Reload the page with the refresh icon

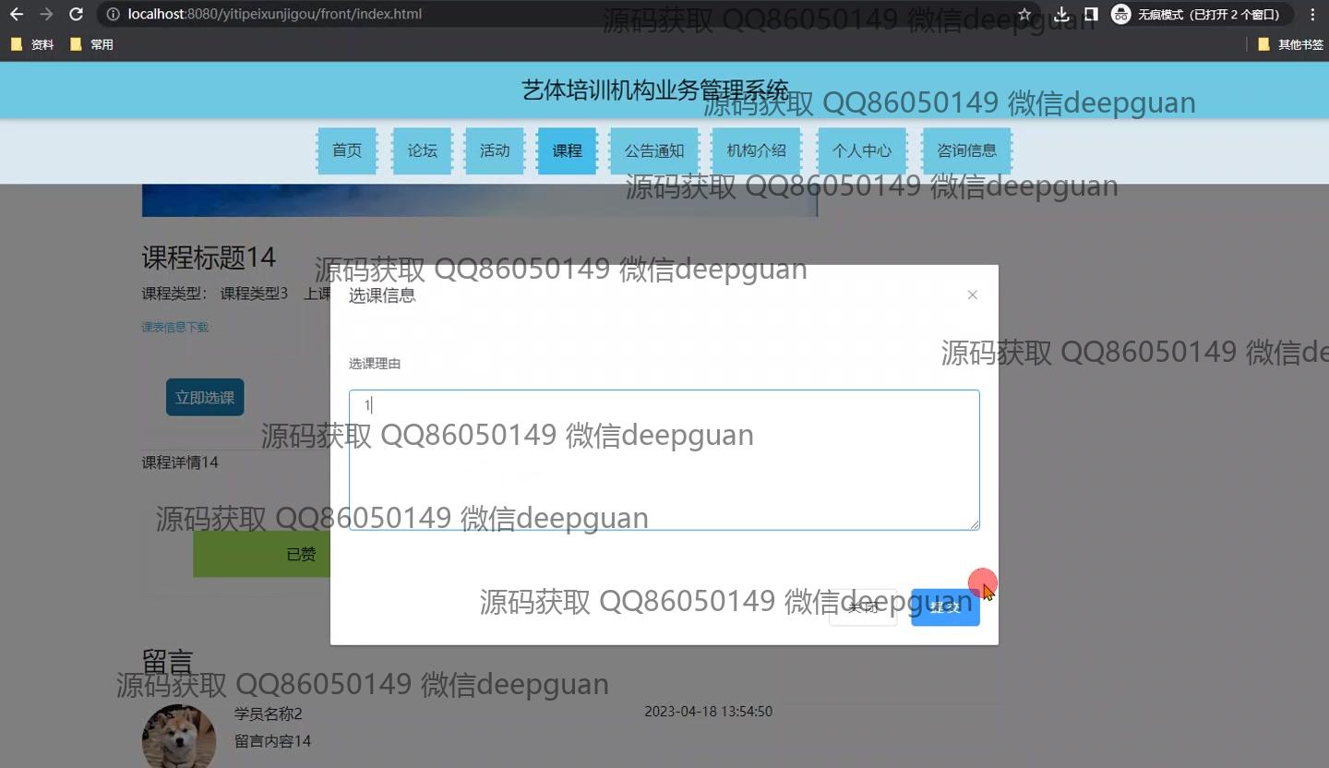(77, 15)
